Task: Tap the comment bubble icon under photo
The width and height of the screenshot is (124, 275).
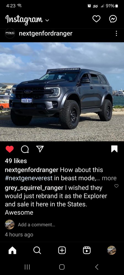Action: point(25,149)
